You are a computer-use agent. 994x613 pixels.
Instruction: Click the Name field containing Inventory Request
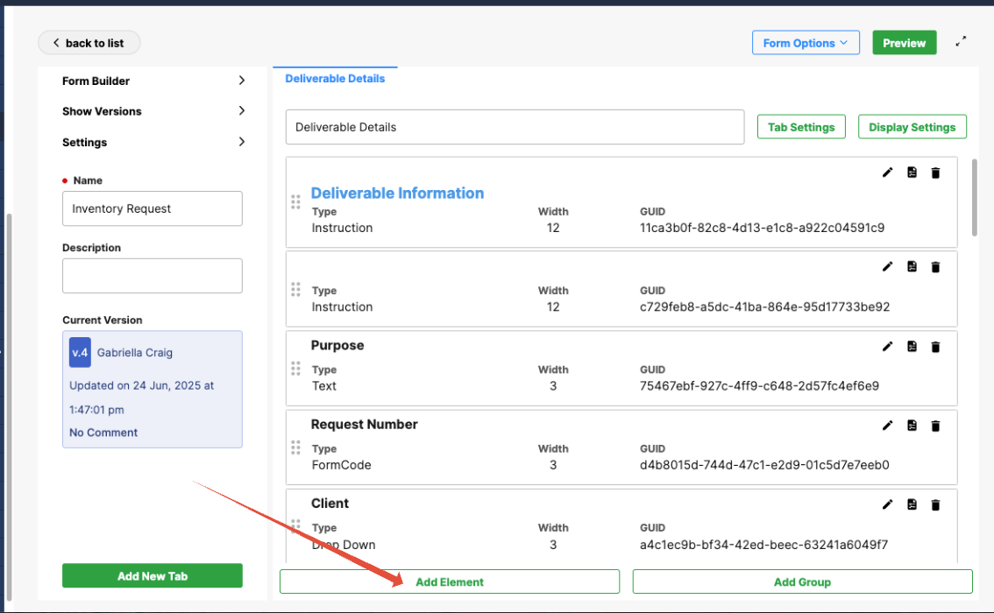[x=153, y=208]
